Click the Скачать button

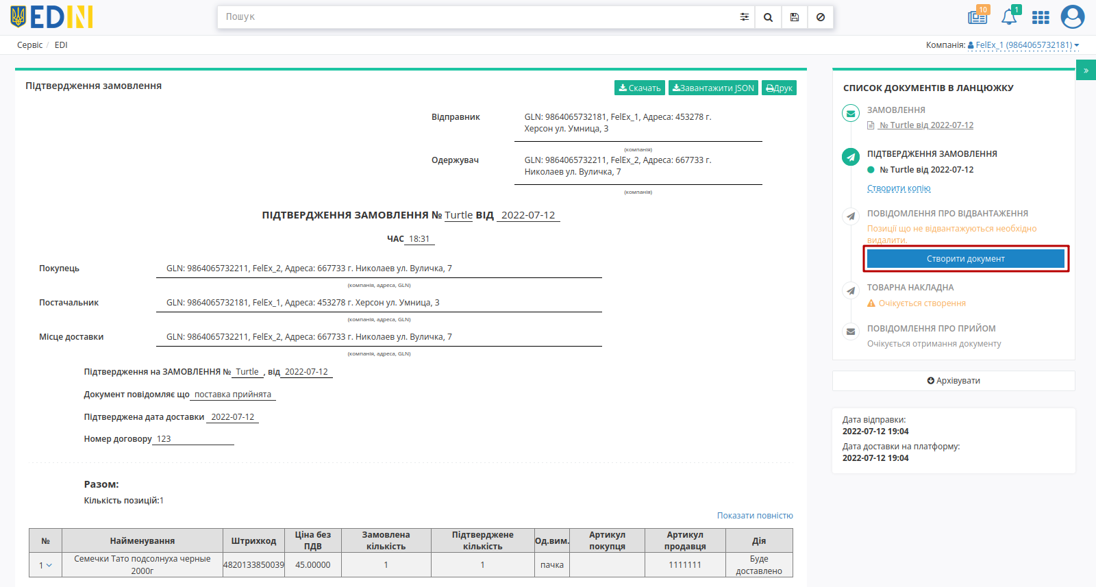(640, 88)
